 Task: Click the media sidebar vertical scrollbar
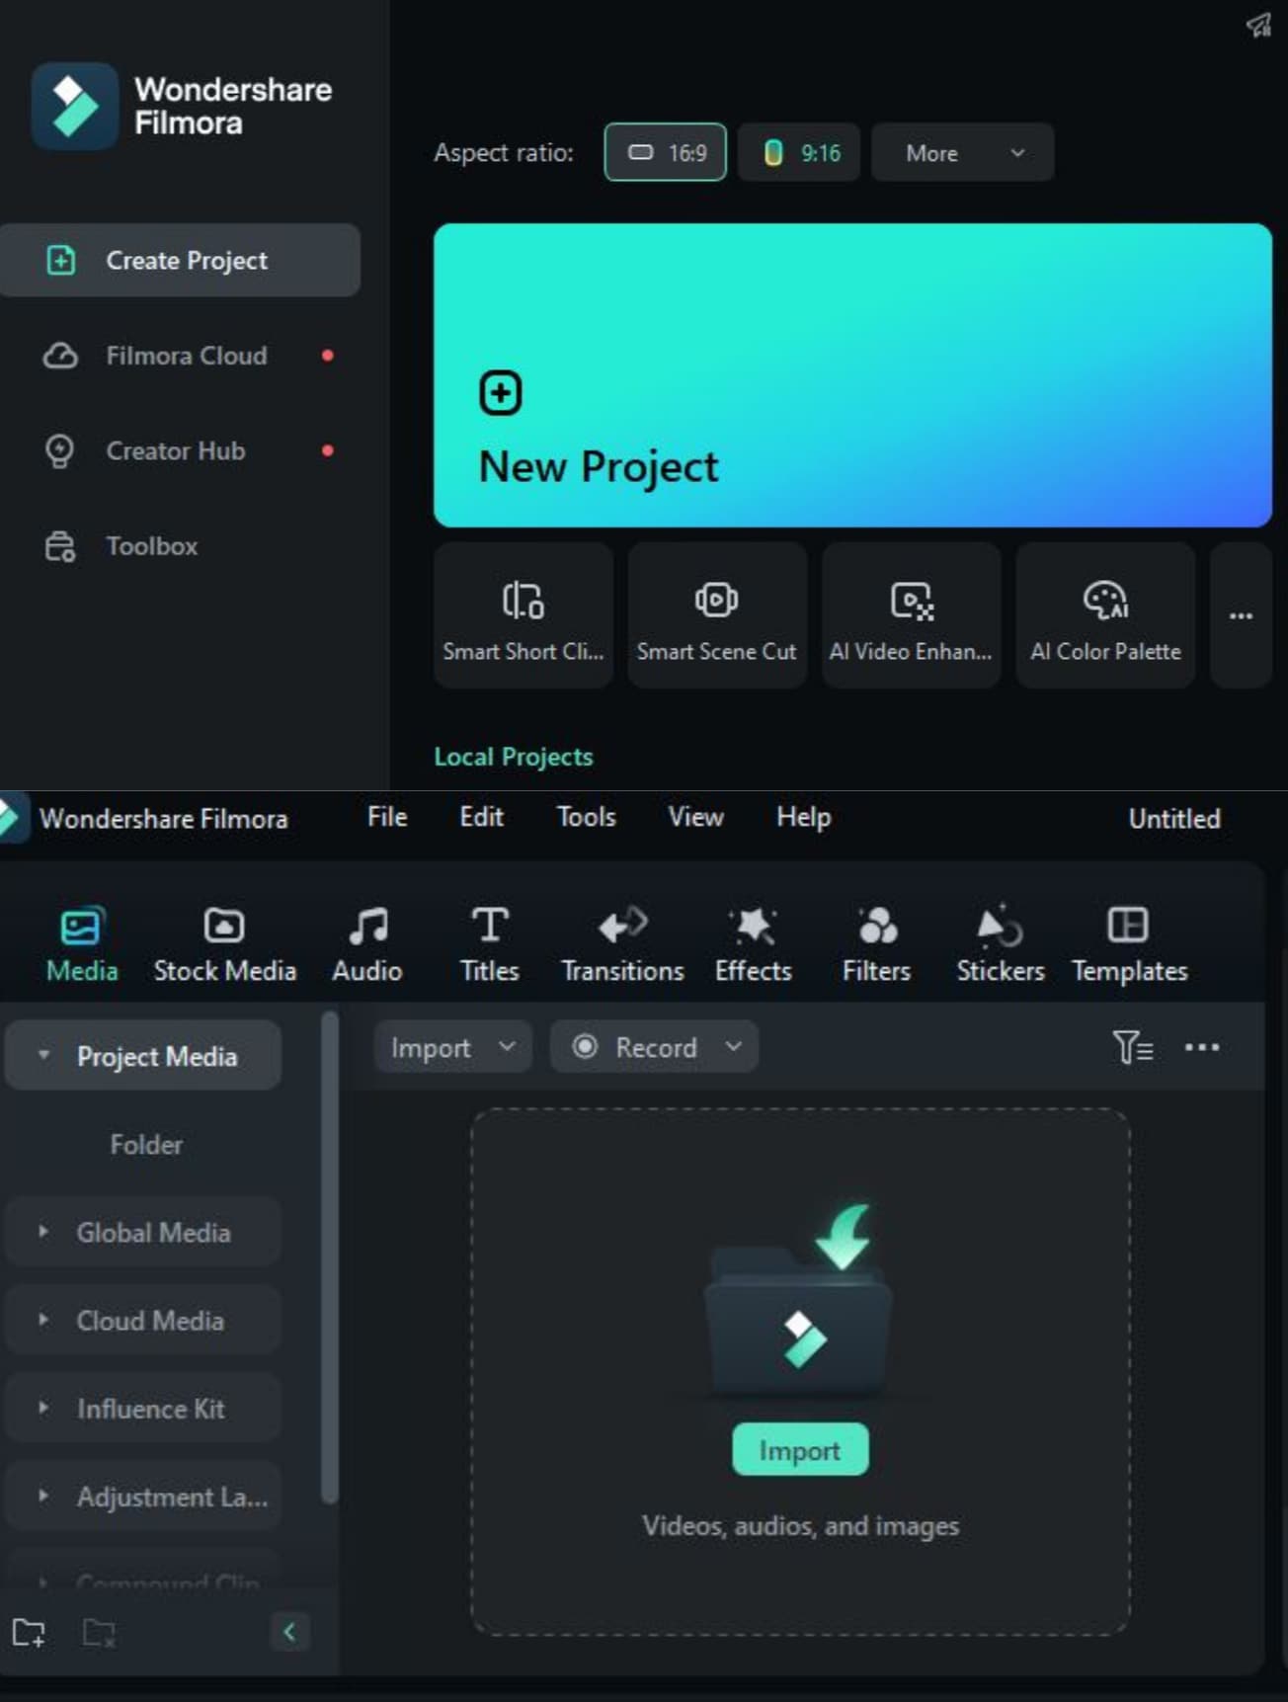tap(330, 1256)
